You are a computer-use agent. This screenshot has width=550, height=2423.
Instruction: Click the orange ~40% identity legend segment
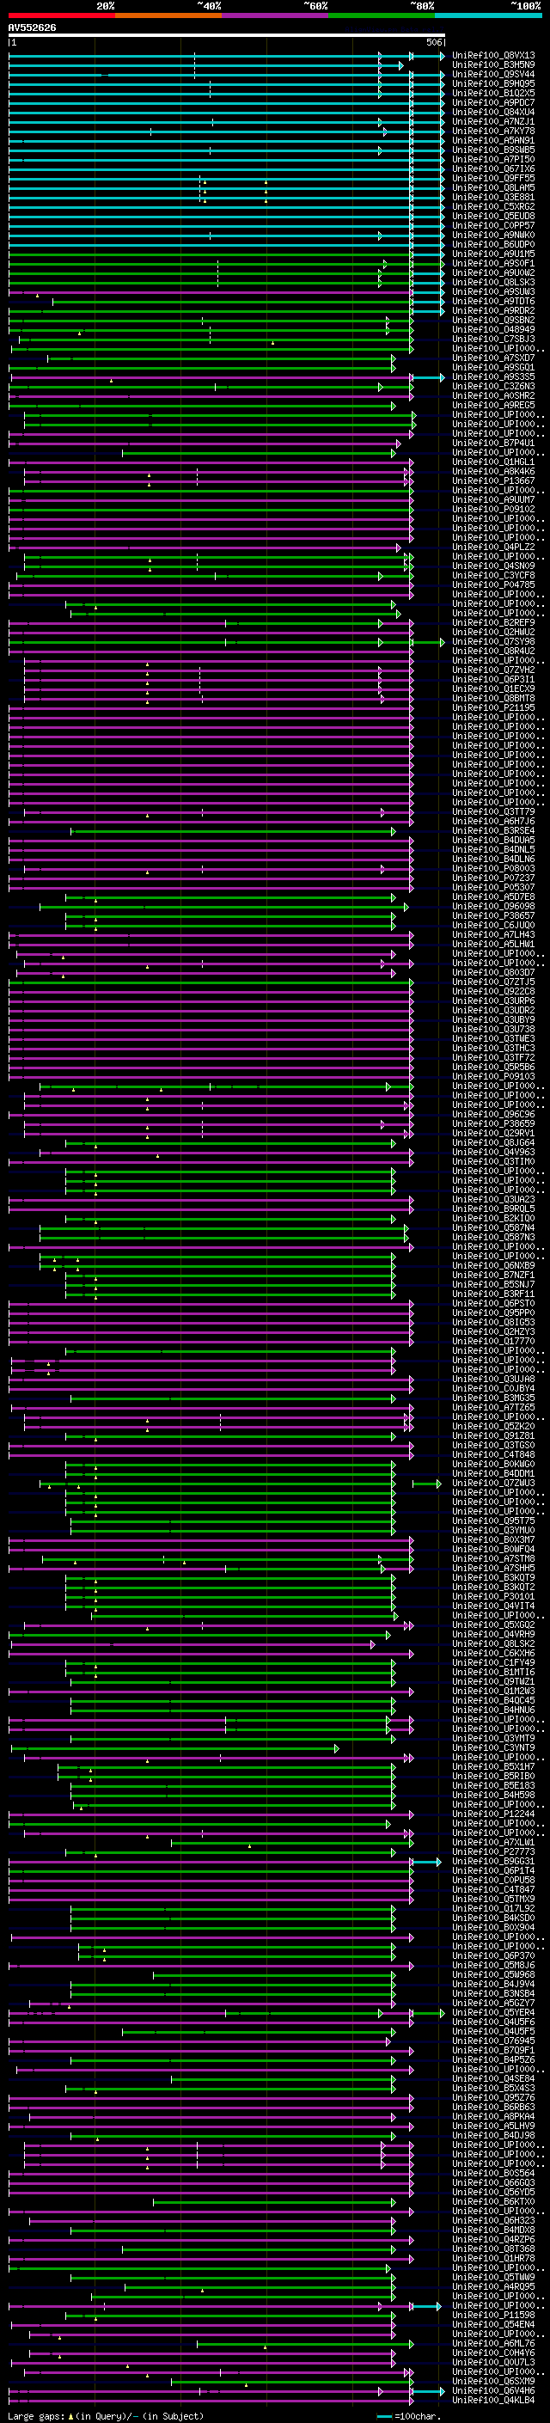pyautogui.click(x=168, y=16)
